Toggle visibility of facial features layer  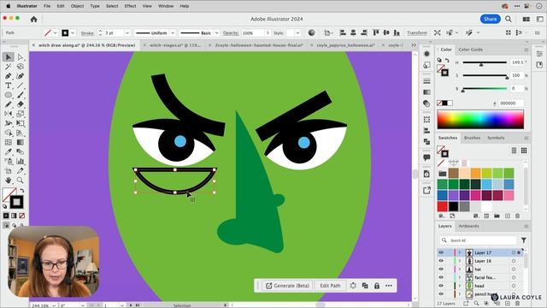point(441,277)
